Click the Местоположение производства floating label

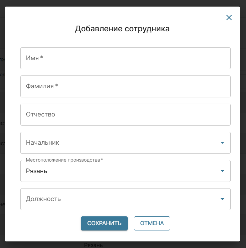coord(64,160)
